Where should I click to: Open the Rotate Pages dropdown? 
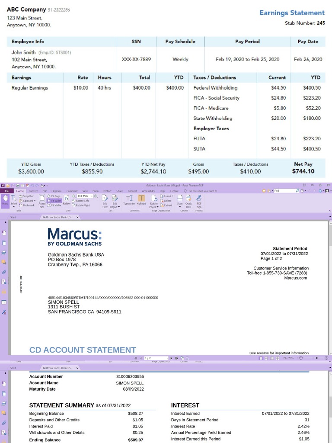154,201
